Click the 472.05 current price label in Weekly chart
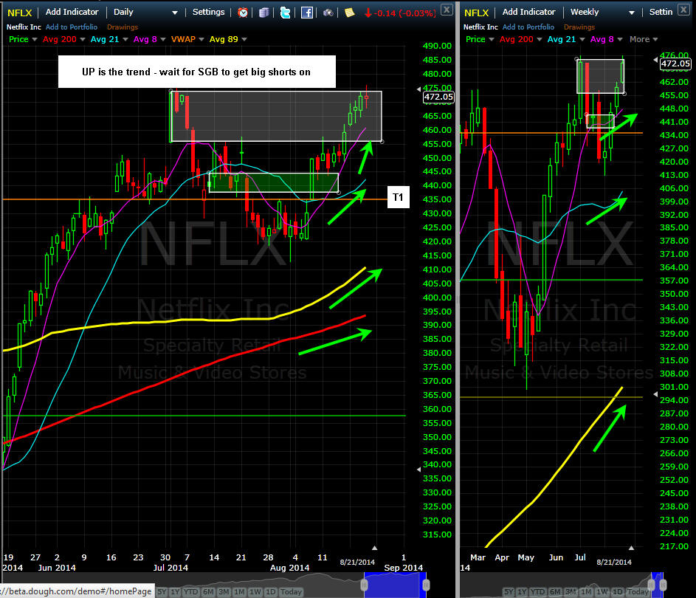 [x=675, y=63]
